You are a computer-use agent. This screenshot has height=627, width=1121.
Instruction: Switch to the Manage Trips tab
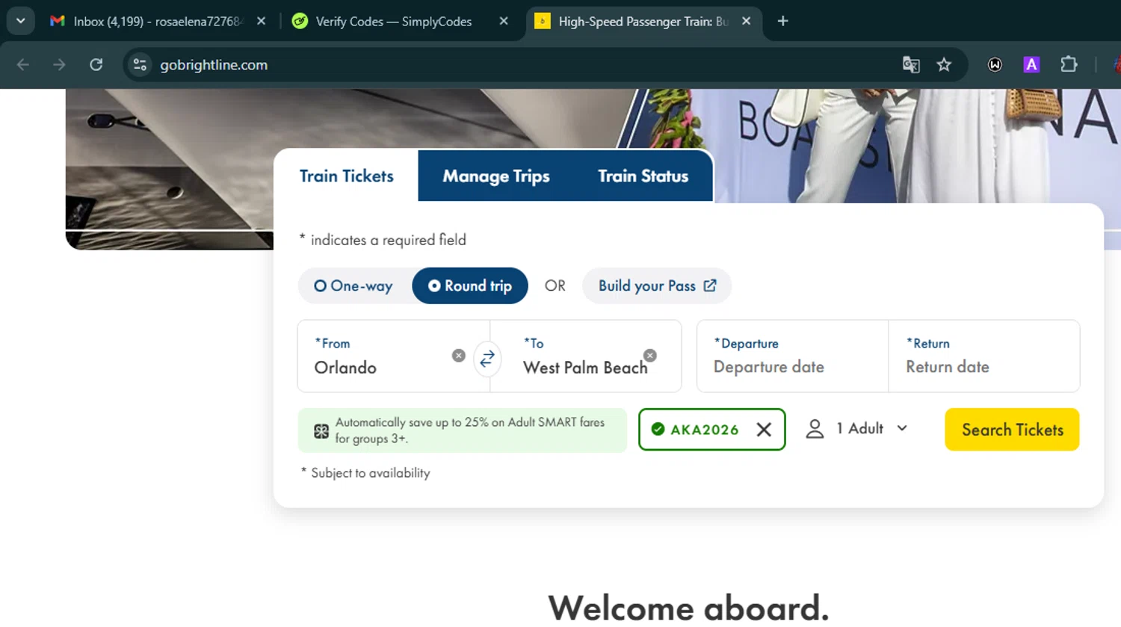pos(496,176)
